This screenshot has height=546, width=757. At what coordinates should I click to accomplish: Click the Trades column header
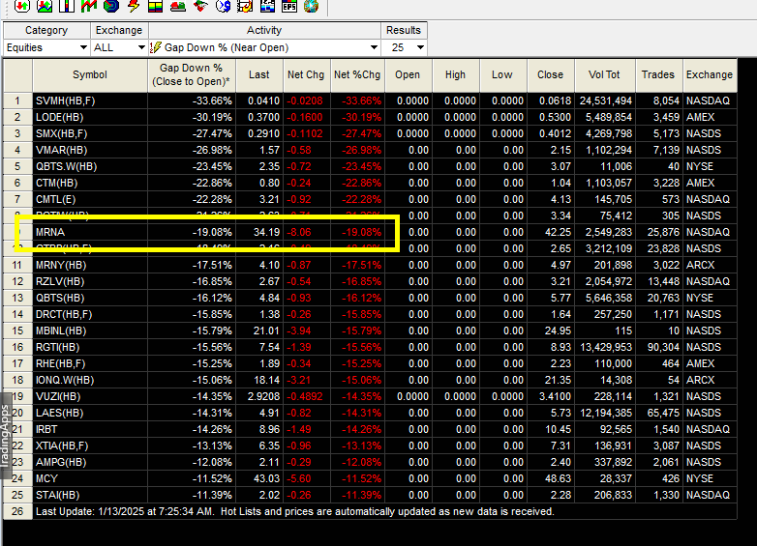pos(658,74)
